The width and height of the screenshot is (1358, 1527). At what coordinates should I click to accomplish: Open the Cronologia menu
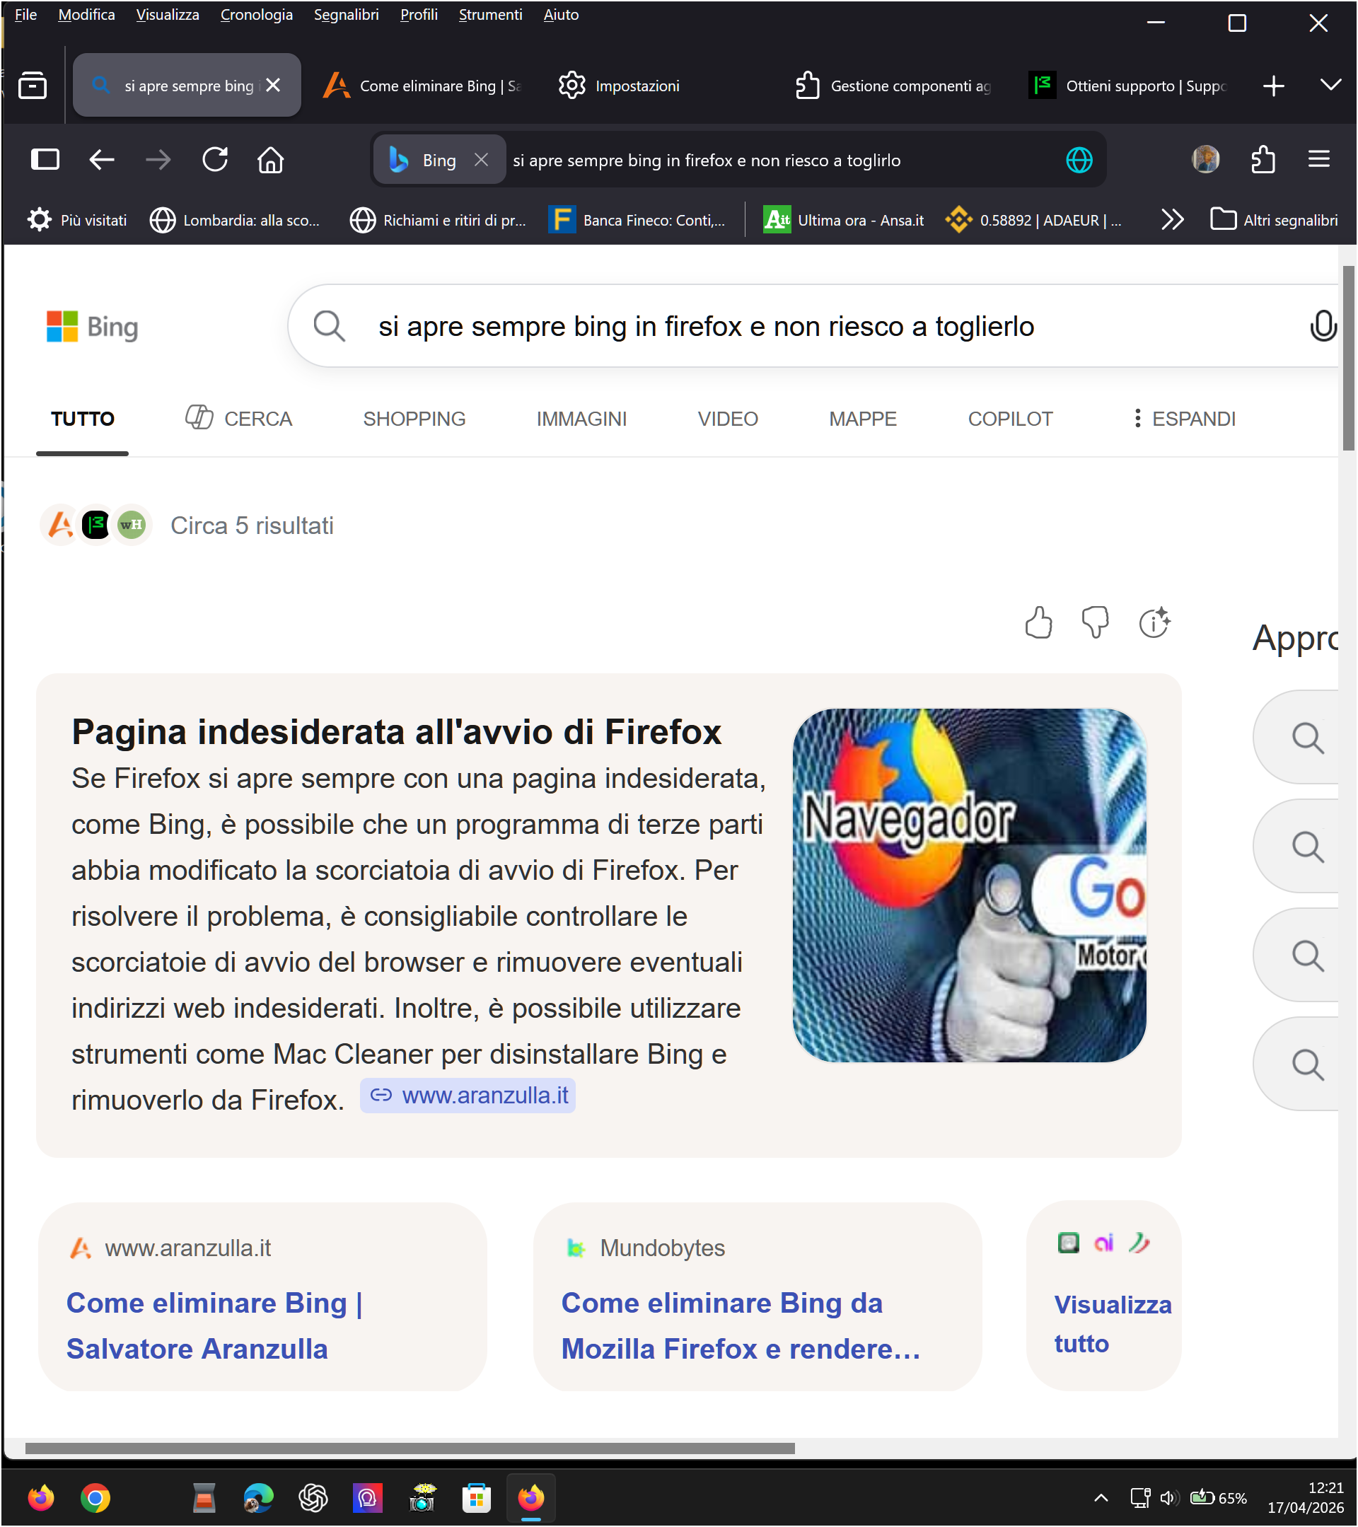coord(256,15)
